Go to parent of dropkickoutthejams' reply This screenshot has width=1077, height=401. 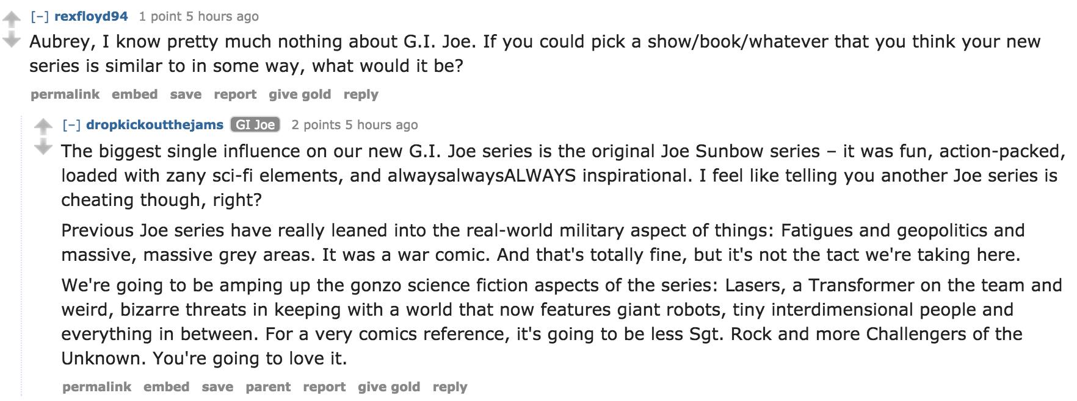(268, 387)
